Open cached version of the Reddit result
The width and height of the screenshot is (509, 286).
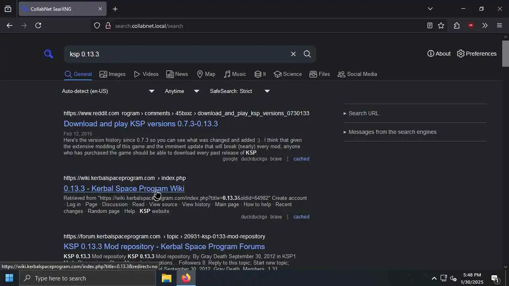[x=301, y=159]
